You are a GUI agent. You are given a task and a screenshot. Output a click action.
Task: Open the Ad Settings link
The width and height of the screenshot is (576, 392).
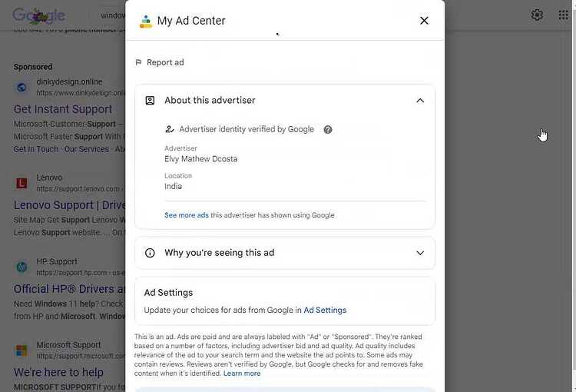click(325, 310)
